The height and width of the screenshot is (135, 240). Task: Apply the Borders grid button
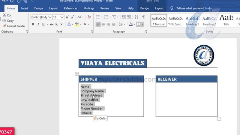[138, 24]
